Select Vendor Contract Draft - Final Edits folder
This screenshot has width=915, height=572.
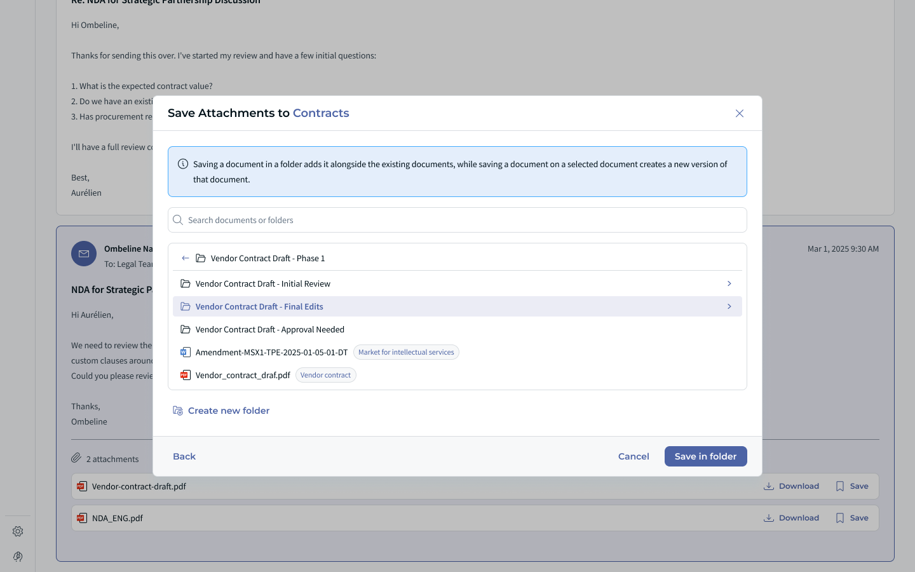[x=457, y=306]
